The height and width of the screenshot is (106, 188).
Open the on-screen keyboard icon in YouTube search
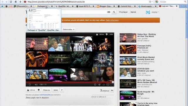(x=109, y=12)
